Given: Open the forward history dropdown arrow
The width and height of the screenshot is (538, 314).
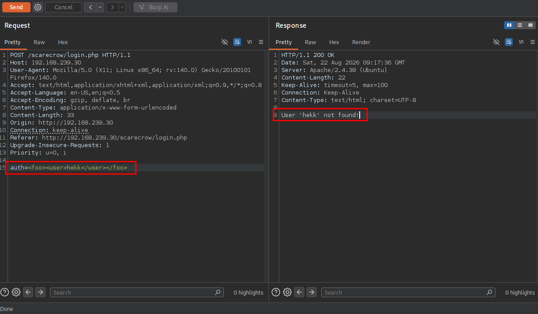Looking at the screenshot, I should [x=123, y=7].
